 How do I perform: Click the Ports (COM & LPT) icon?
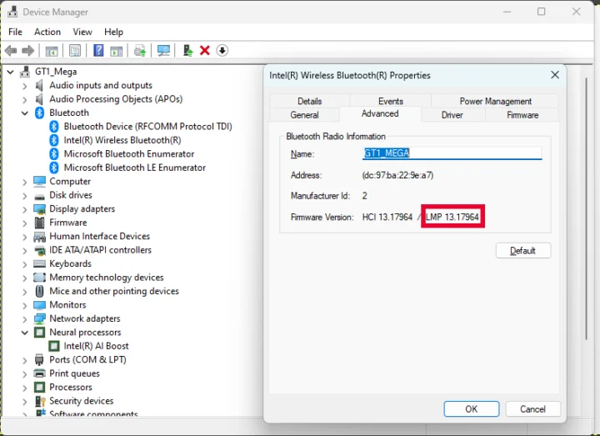pos(39,360)
